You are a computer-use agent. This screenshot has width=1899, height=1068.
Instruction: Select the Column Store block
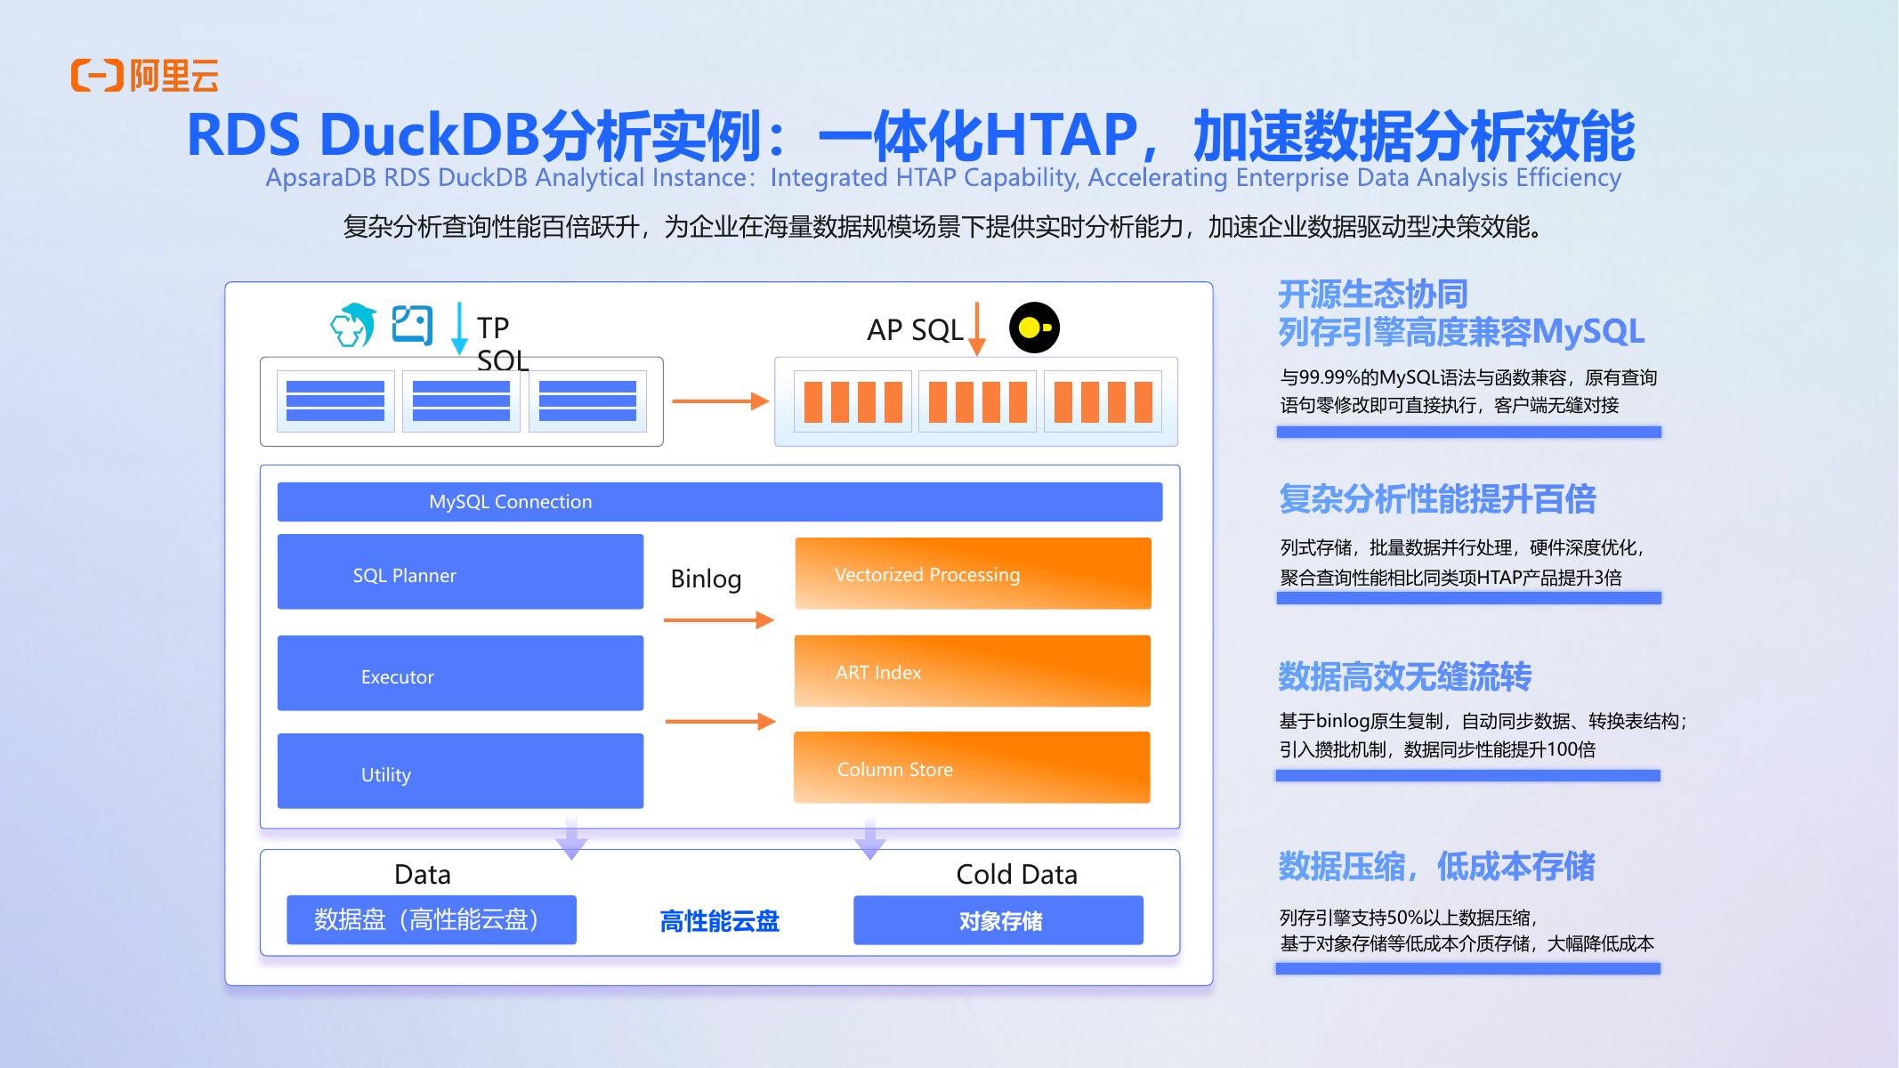click(x=972, y=767)
